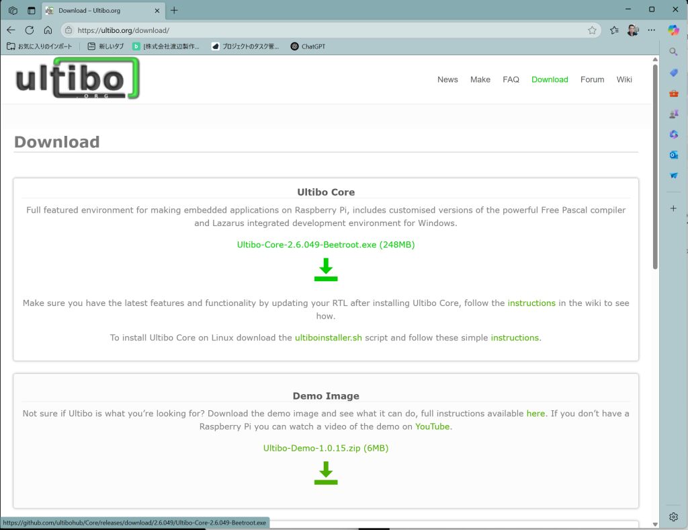Open the Favorites list icon
The image size is (688, 530).
614,30
